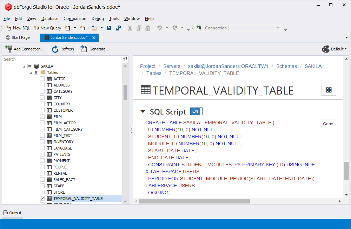Click the Cut scissors icon
The width and height of the screenshot is (351, 229).
pyautogui.click(x=130, y=28)
